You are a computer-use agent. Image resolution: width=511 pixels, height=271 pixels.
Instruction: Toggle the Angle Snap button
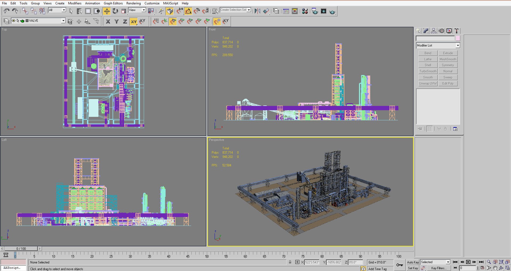click(x=188, y=11)
